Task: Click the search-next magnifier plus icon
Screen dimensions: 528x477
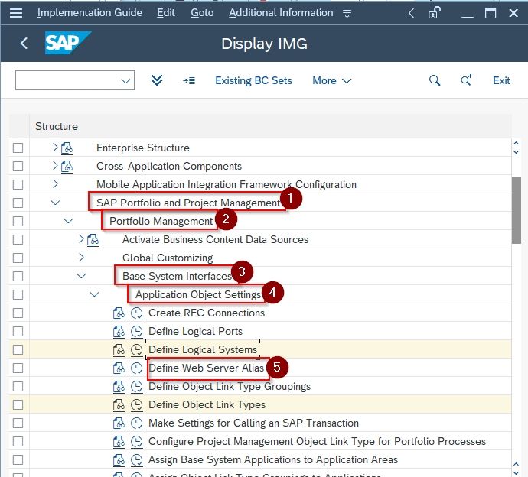Action: pyautogui.click(x=466, y=80)
